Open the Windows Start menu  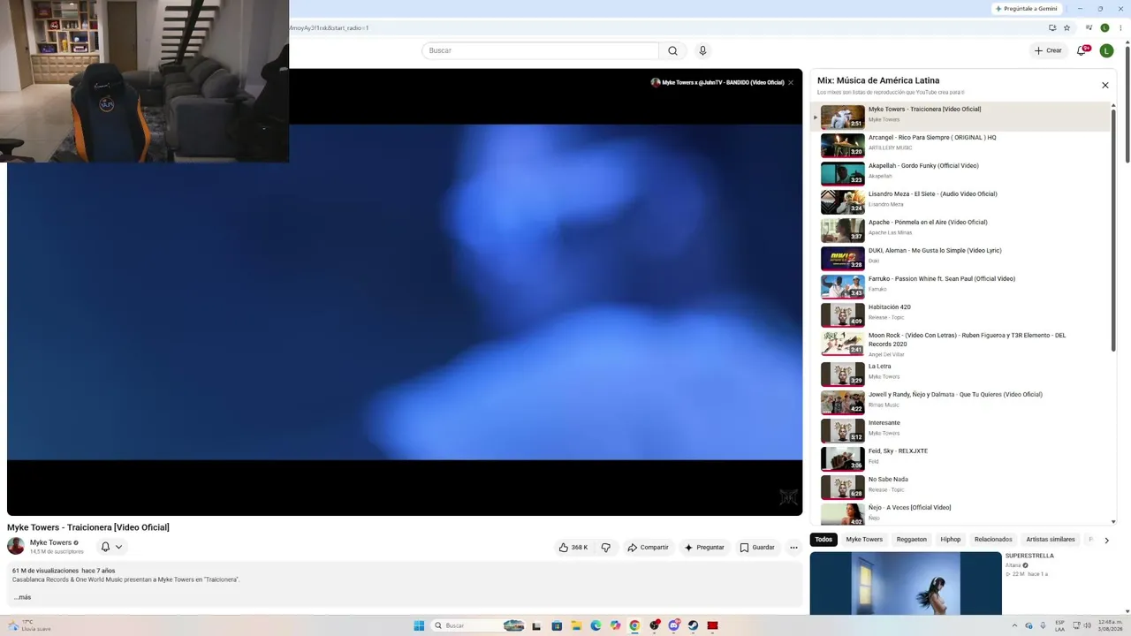pos(419,625)
